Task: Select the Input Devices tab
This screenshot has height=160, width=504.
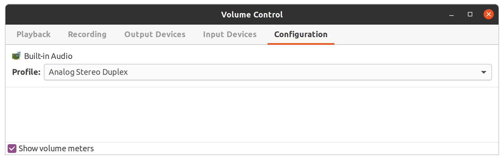Action: pyautogui.click(x=230, y=34)
